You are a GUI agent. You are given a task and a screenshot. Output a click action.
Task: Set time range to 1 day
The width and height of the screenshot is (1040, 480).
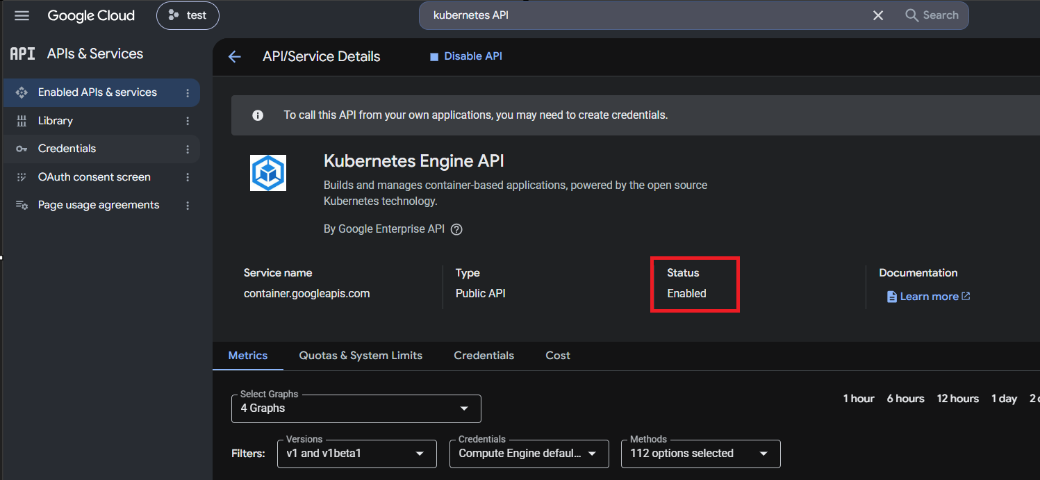coord(1004,399)
